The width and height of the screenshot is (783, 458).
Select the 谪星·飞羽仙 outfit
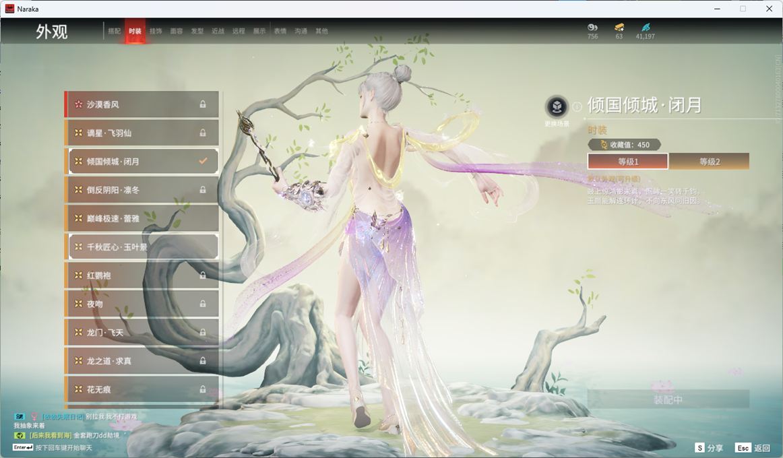click(x=142, y=133)
